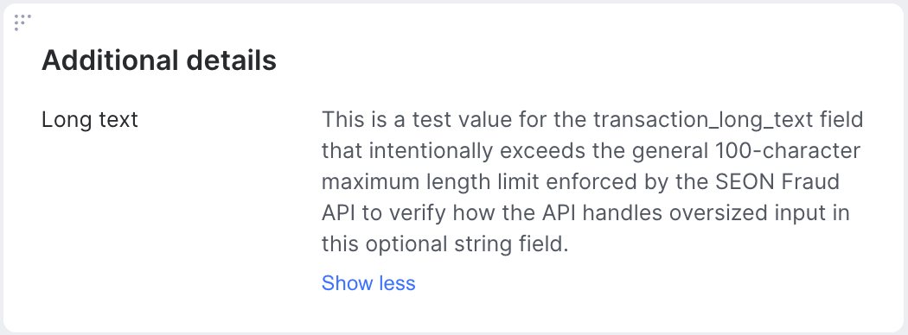Click the Long text field label
The height and width of the screenshot is (335, 908).
pyautogui.click(x=90, y=120)
